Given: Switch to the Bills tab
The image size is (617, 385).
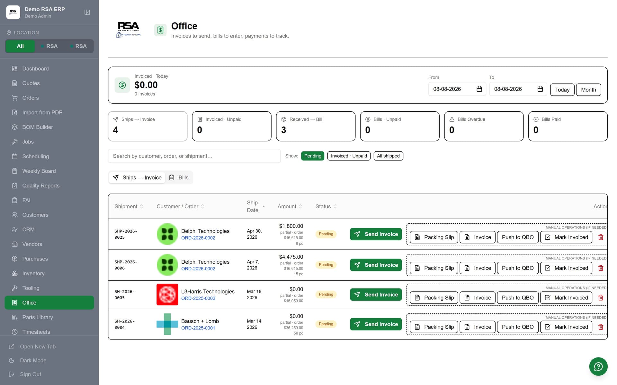Looking at the screenshot, I should [179, 177].
